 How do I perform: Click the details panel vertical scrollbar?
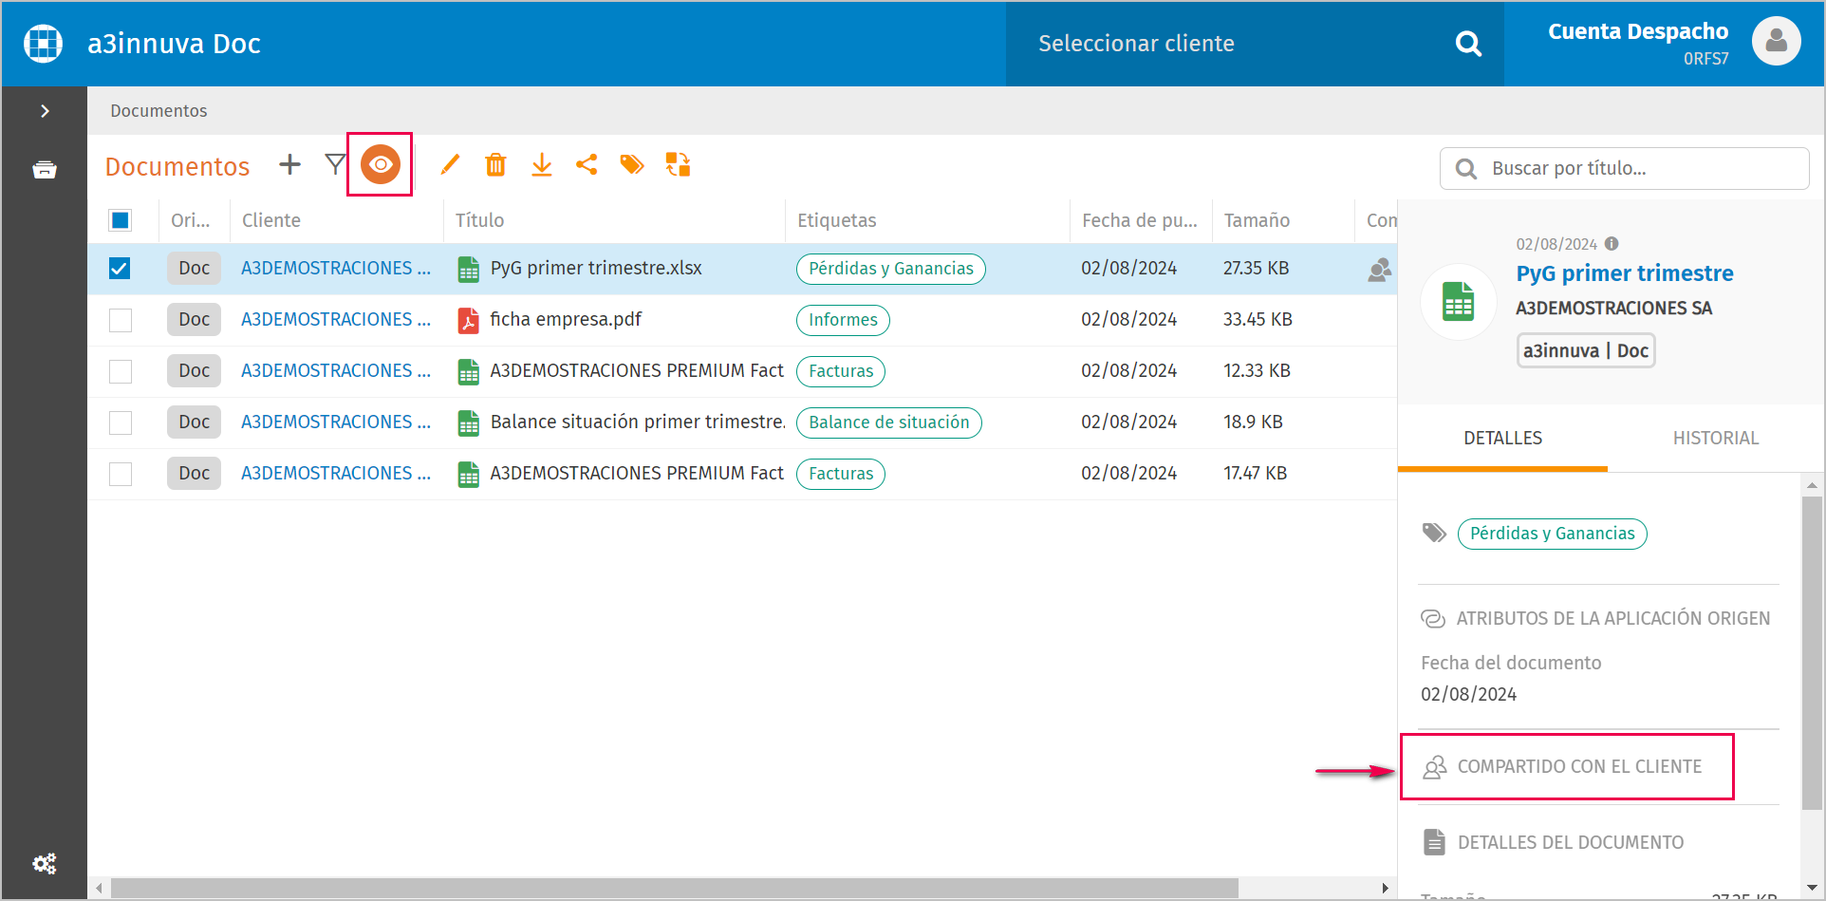(1812, 653)
